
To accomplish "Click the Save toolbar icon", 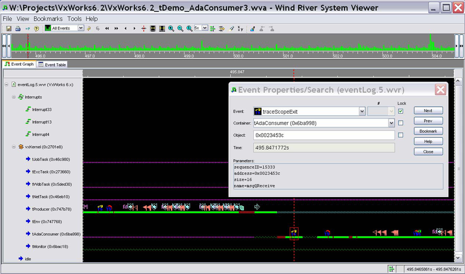I will [9, 28].
